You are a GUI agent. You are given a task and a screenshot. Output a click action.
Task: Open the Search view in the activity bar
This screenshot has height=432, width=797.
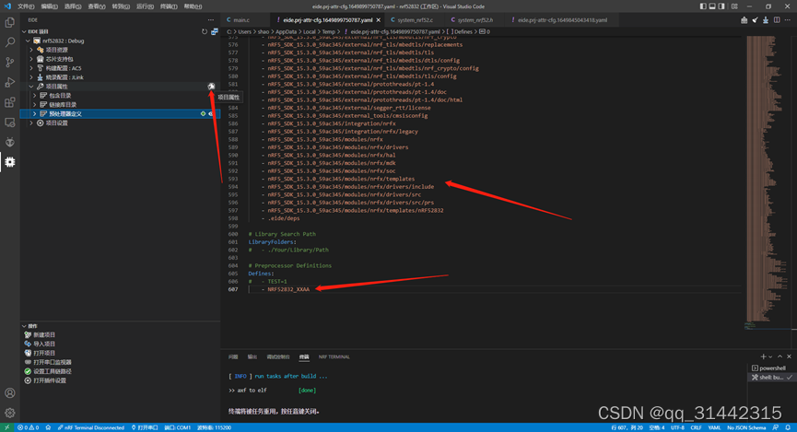click(9, 42)
